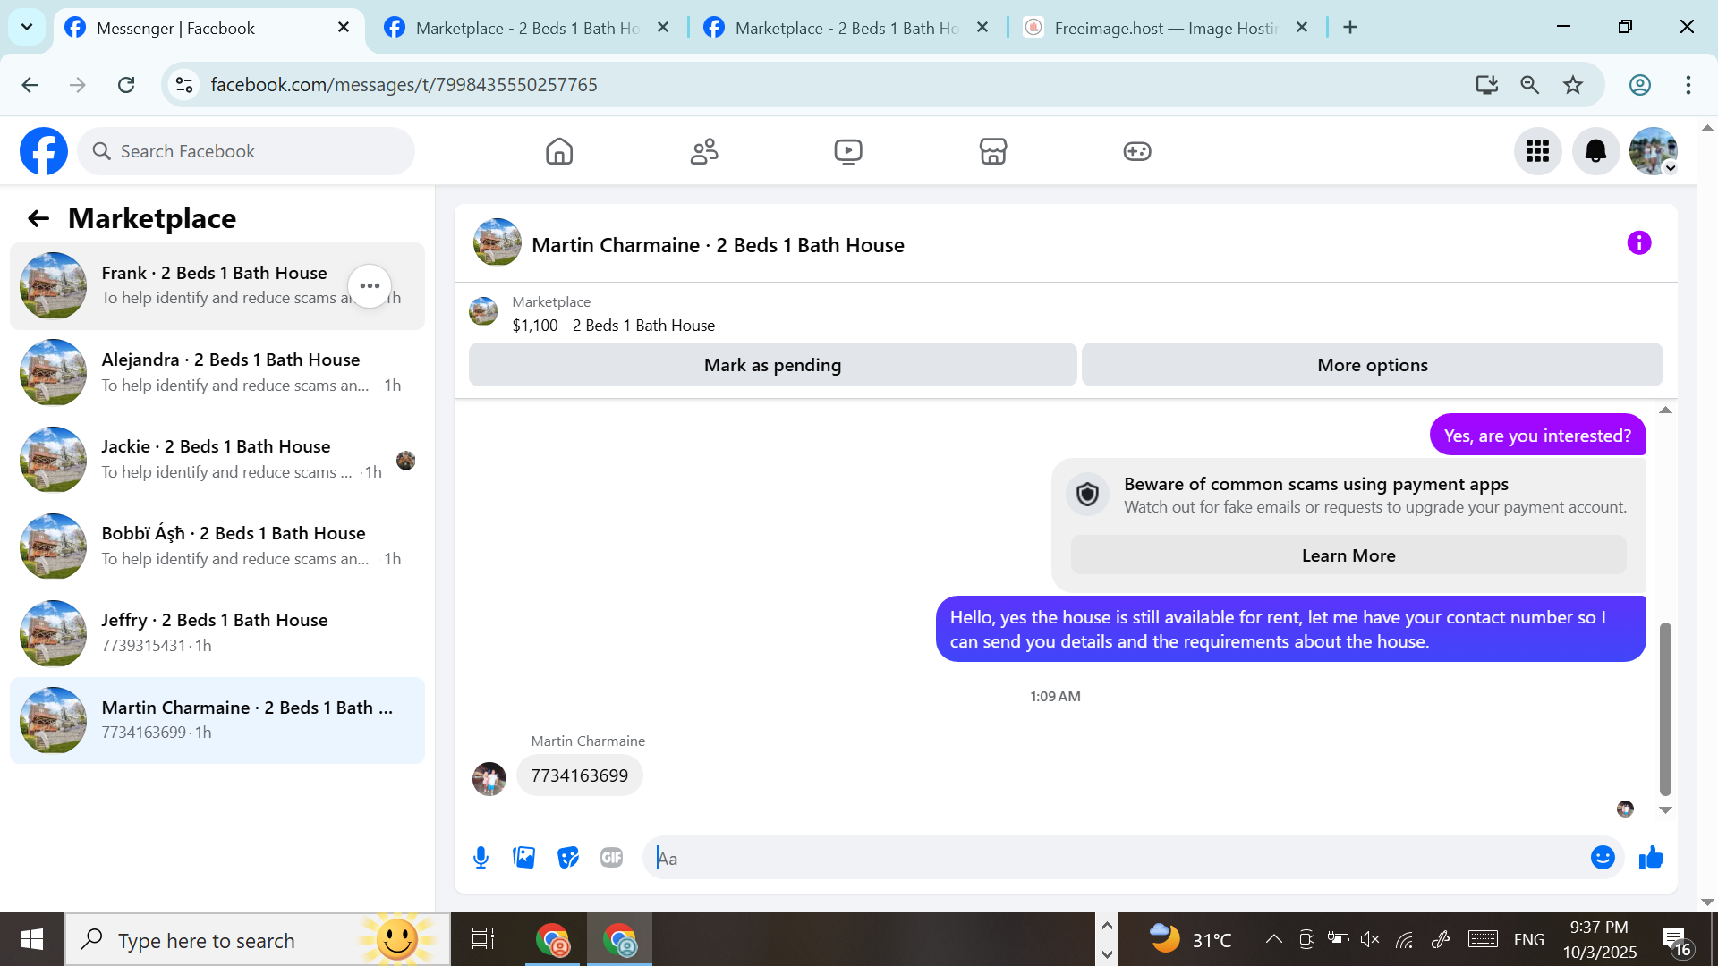
Task: Open the ENG language selector
Action: pos(1529,939)
